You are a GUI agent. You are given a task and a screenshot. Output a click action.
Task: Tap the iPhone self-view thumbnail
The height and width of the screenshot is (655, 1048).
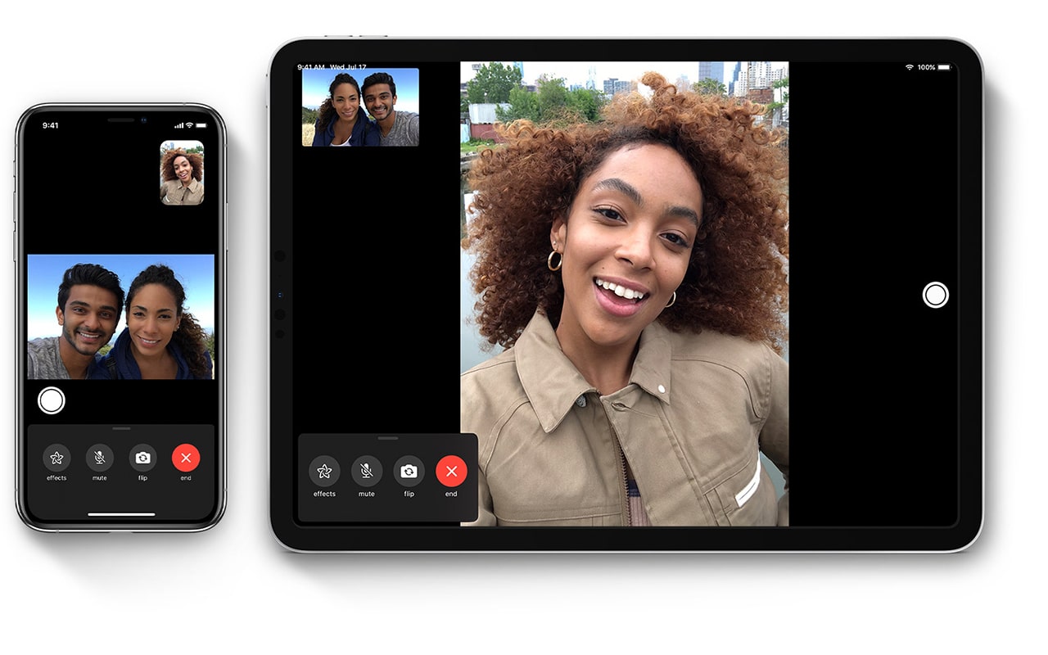(x=182, y=173)
